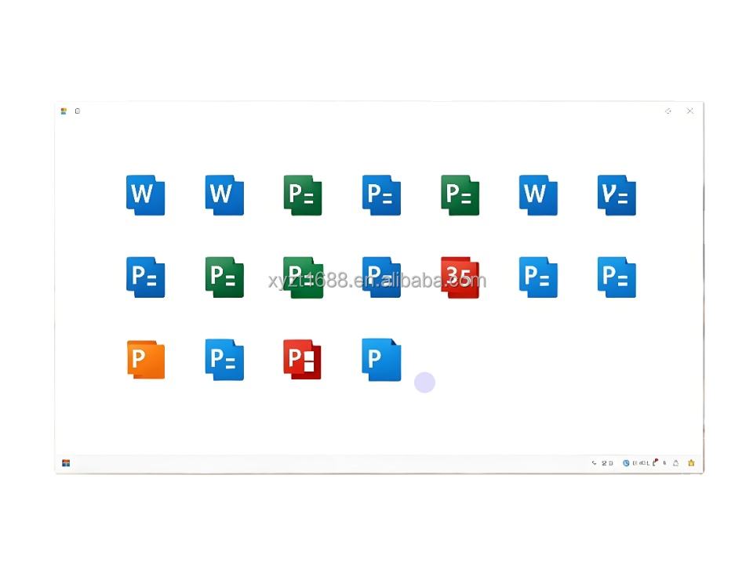This screenshot has height=562, width=753.
Task: Click the red flag icon in system tray
Action: [x=655, y=462]
